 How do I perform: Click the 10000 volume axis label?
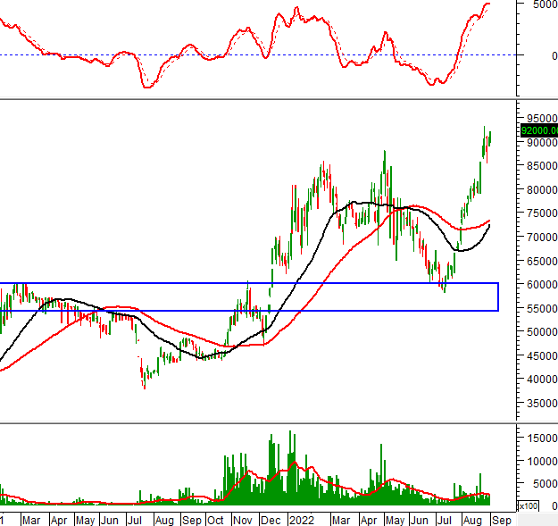click(x=541, y=461)
